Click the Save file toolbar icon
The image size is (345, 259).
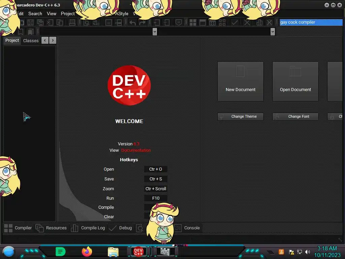pos(30,22)
